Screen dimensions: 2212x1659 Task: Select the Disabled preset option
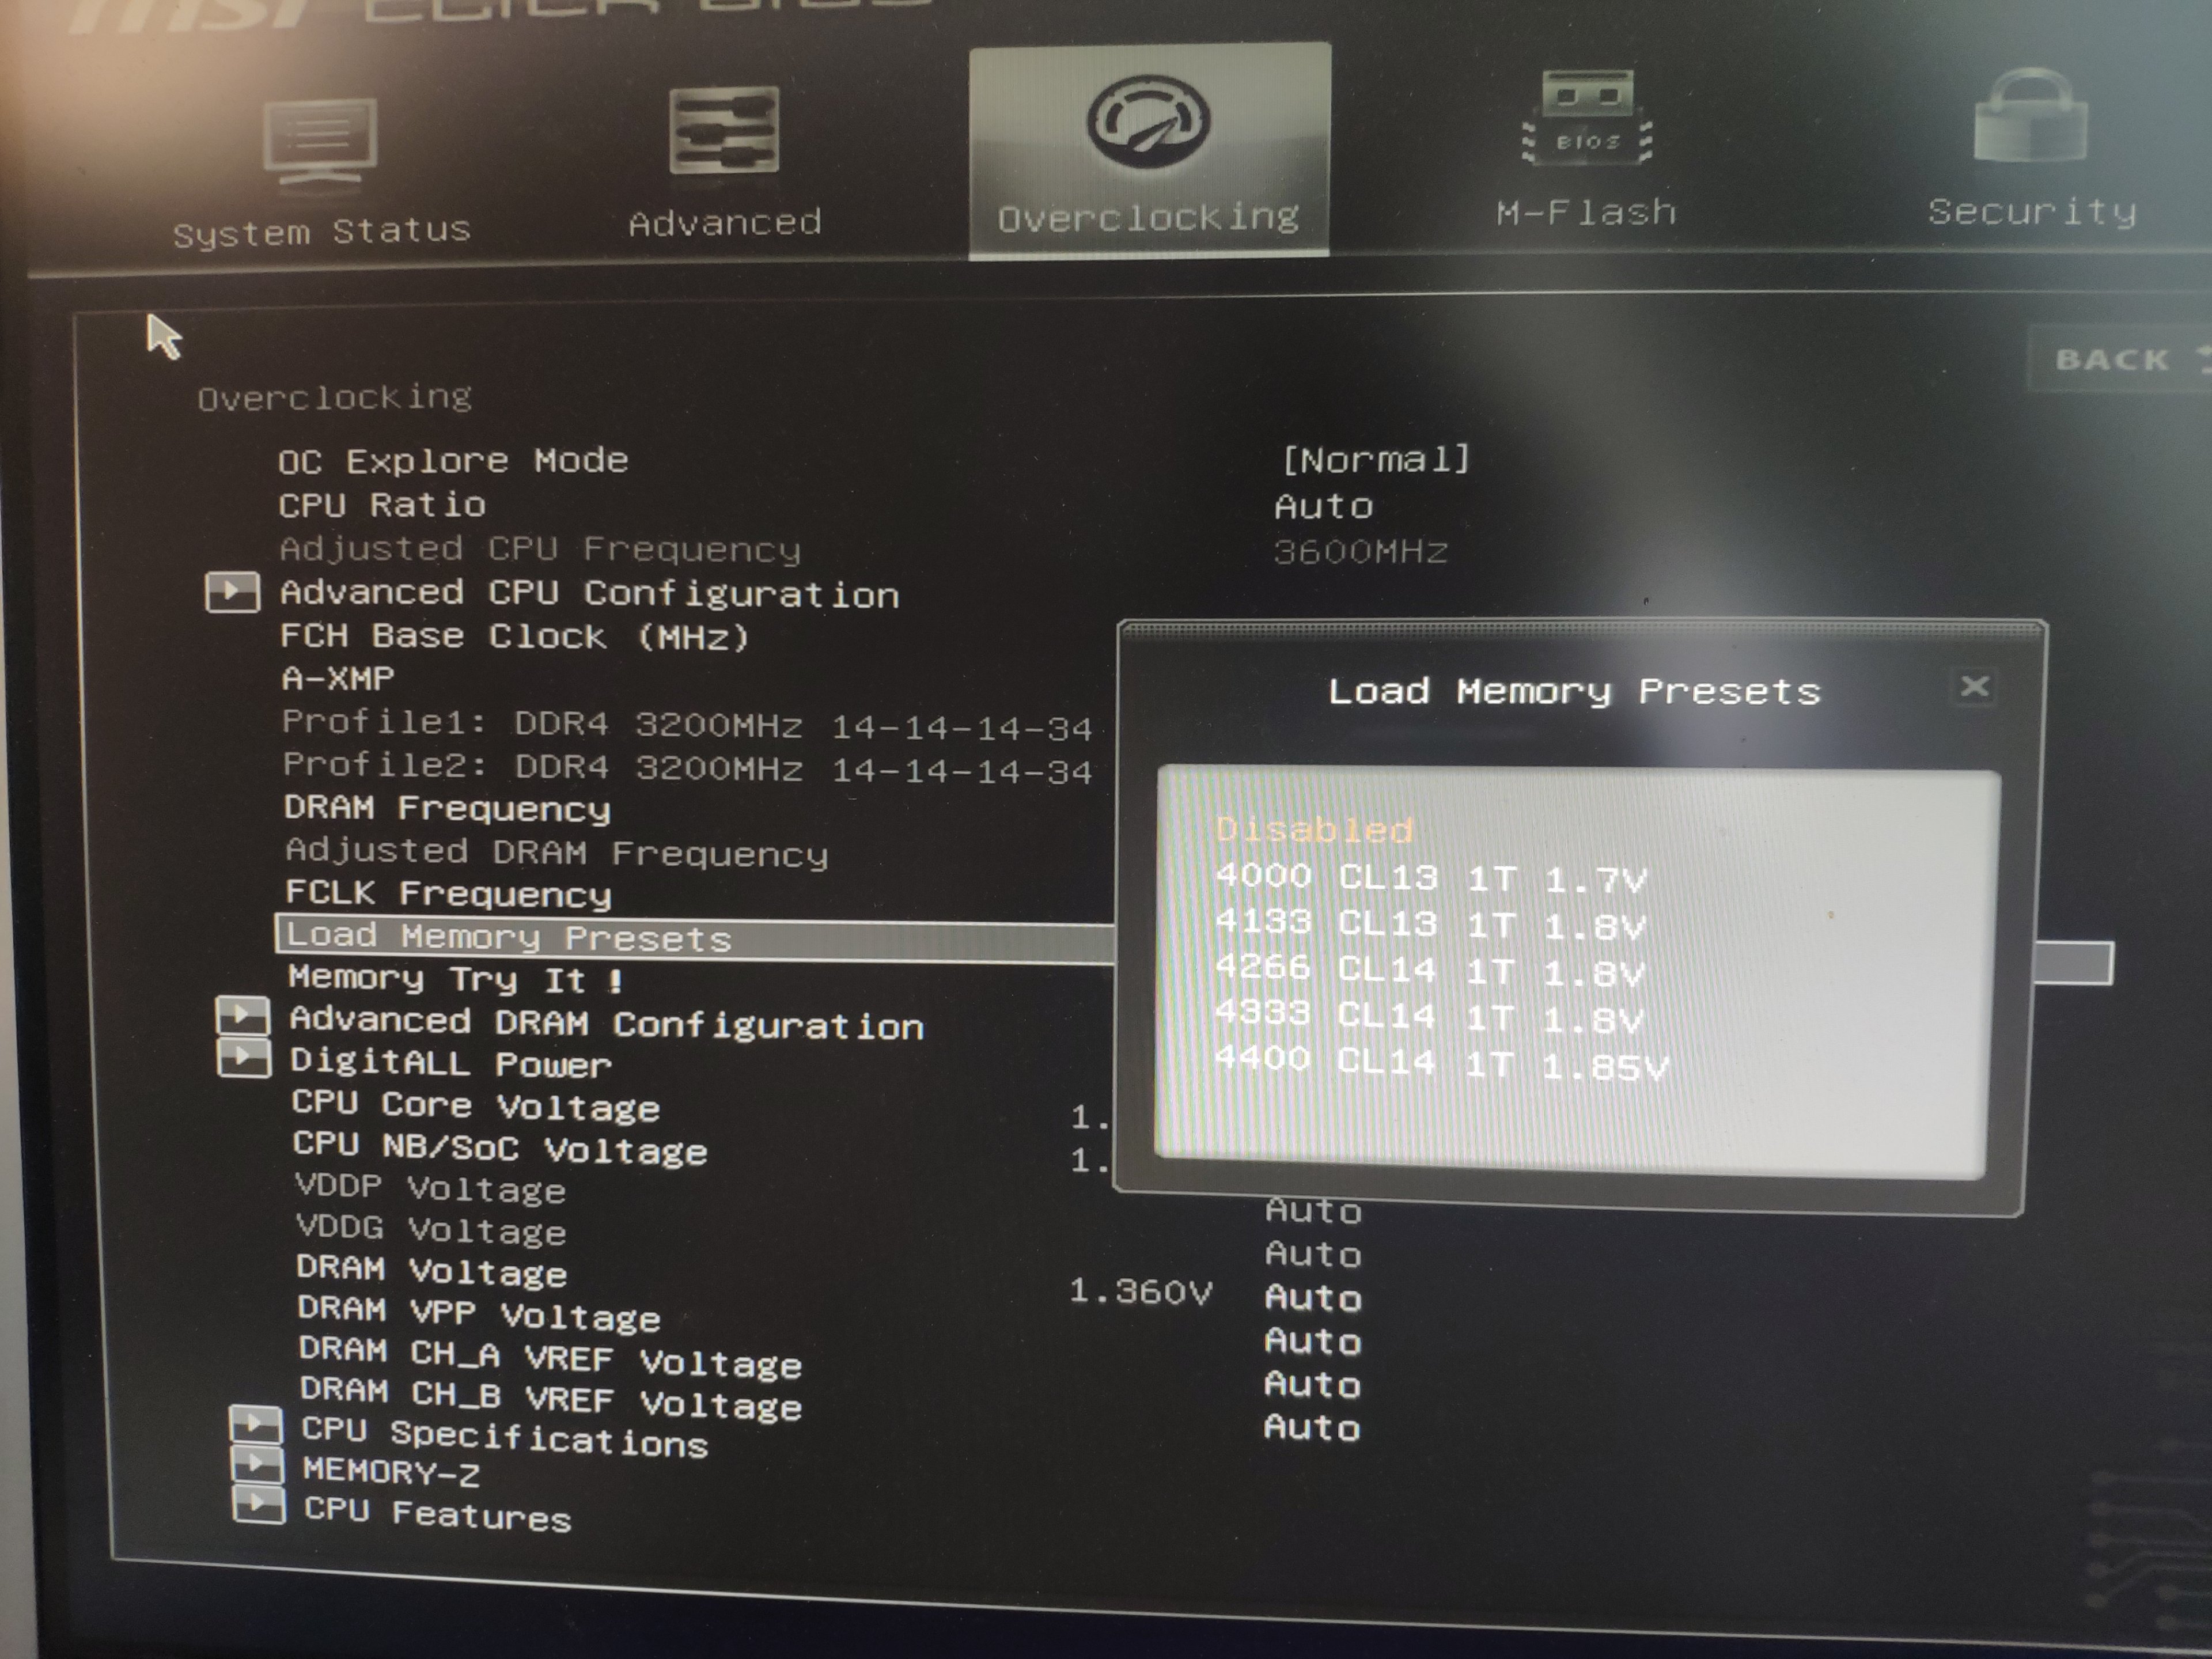(x=1314, y=830)
